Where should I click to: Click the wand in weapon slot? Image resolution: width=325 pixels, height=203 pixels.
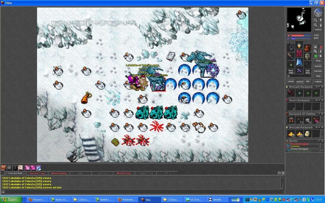click(x=291, y=56)
